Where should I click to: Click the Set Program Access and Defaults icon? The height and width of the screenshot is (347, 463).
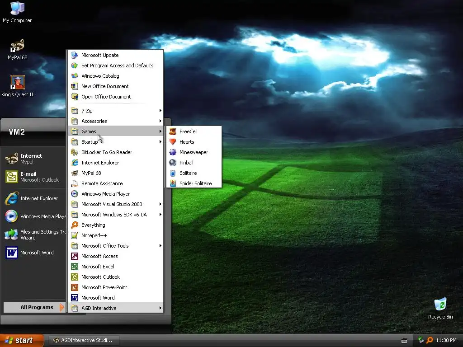75,66
